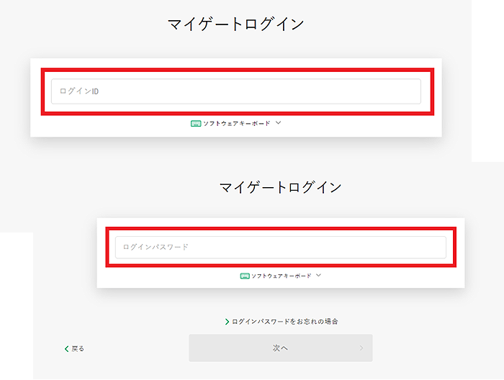
Task: Click the ログインID placeholder text
Action: [x=79, y=91]
